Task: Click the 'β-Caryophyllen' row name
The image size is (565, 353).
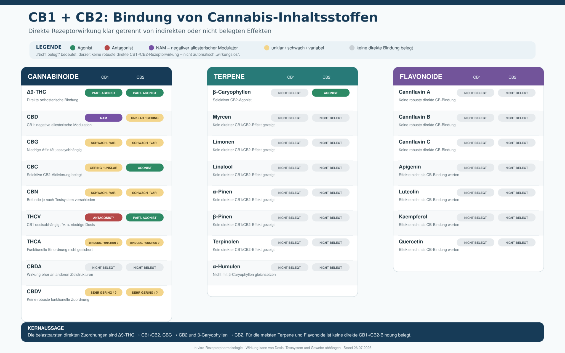Action: tap(232, 92)
